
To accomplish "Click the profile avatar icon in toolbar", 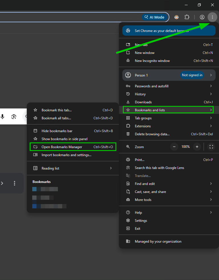I will point(202,17).
